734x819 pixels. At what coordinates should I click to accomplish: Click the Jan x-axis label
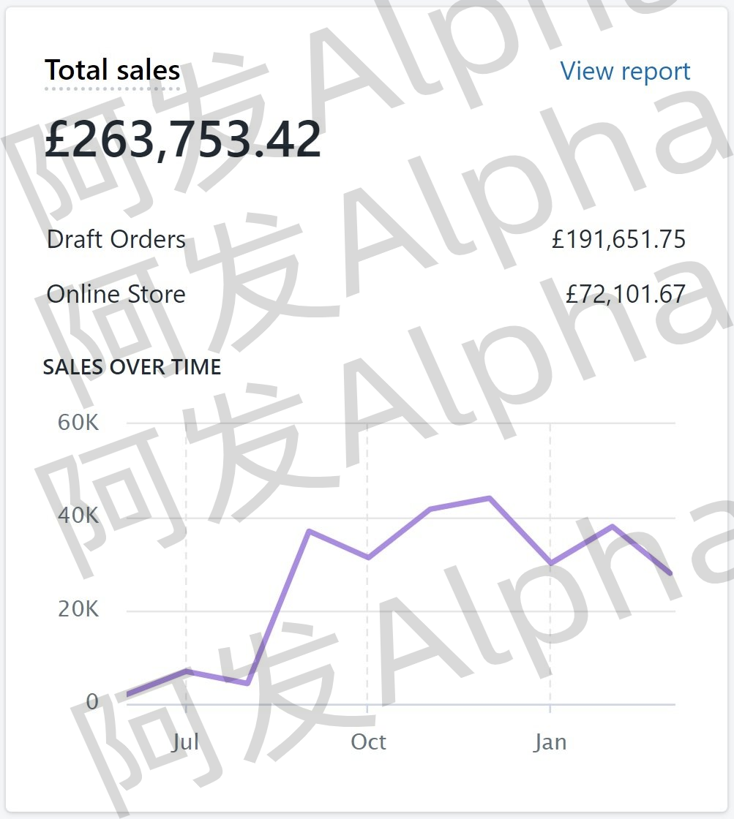tap(550, 742)
